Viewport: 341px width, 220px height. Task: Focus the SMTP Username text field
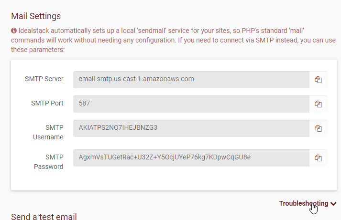click(x=191, y=128)
